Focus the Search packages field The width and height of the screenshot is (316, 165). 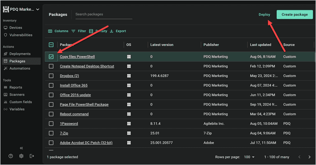click(x=104, y=14)
